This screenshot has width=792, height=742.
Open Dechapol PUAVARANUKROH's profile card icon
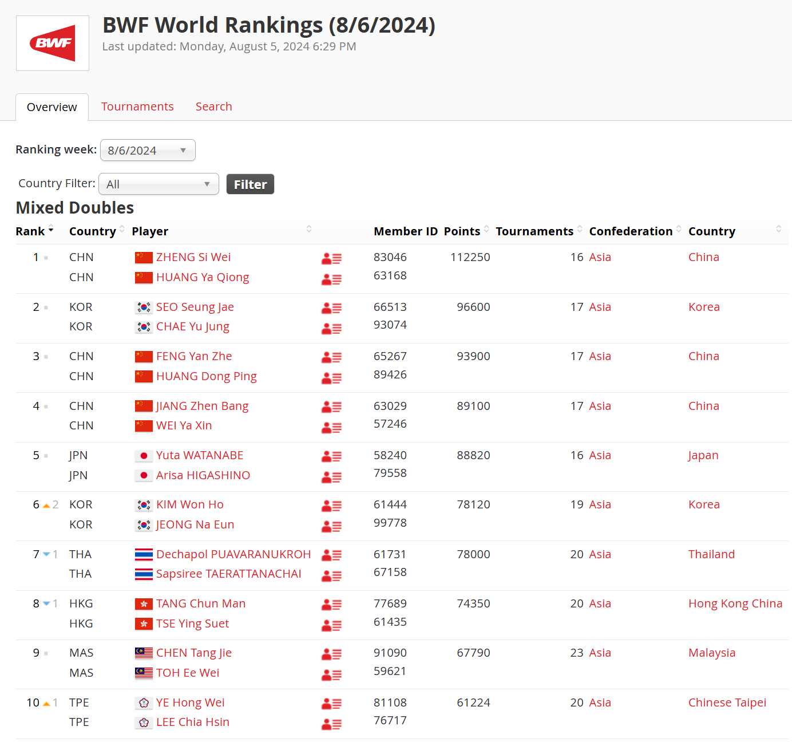[331, 555]
